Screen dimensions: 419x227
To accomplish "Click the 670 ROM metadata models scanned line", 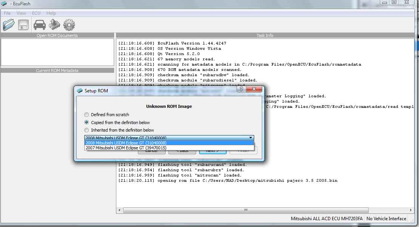I will point(180,70).
